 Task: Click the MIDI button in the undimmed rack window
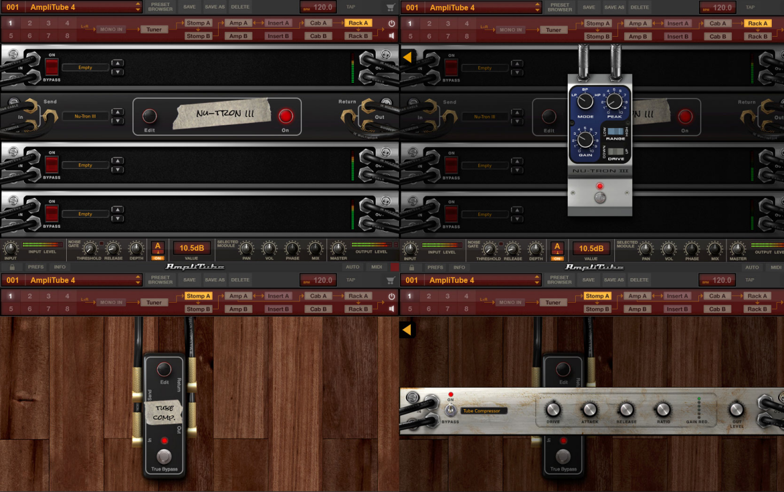376,267
